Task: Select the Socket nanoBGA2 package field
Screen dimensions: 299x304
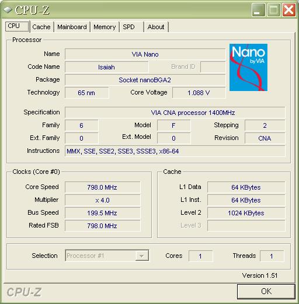Action: tap(145, 80)
